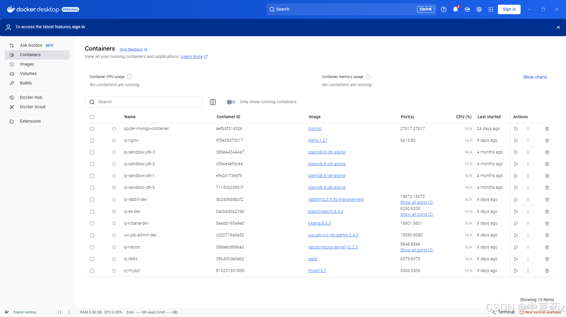Start the oj-nginx container

click(x=516, y=141)
